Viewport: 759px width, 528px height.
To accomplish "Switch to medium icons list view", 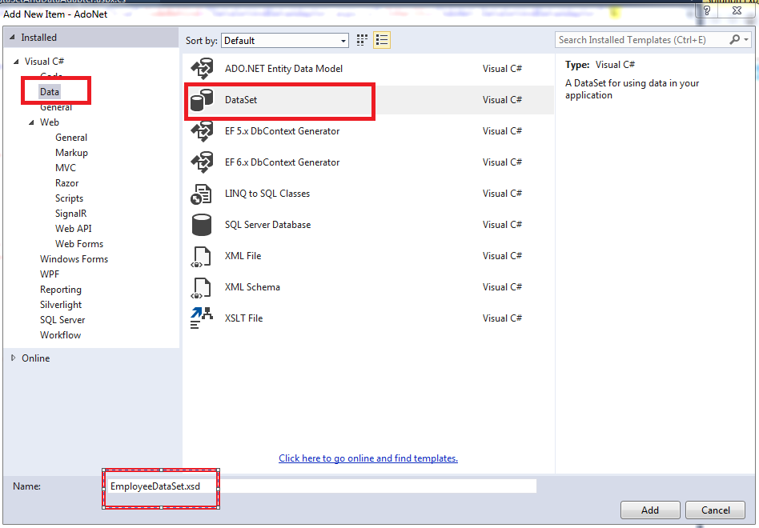I will point(381,40).
